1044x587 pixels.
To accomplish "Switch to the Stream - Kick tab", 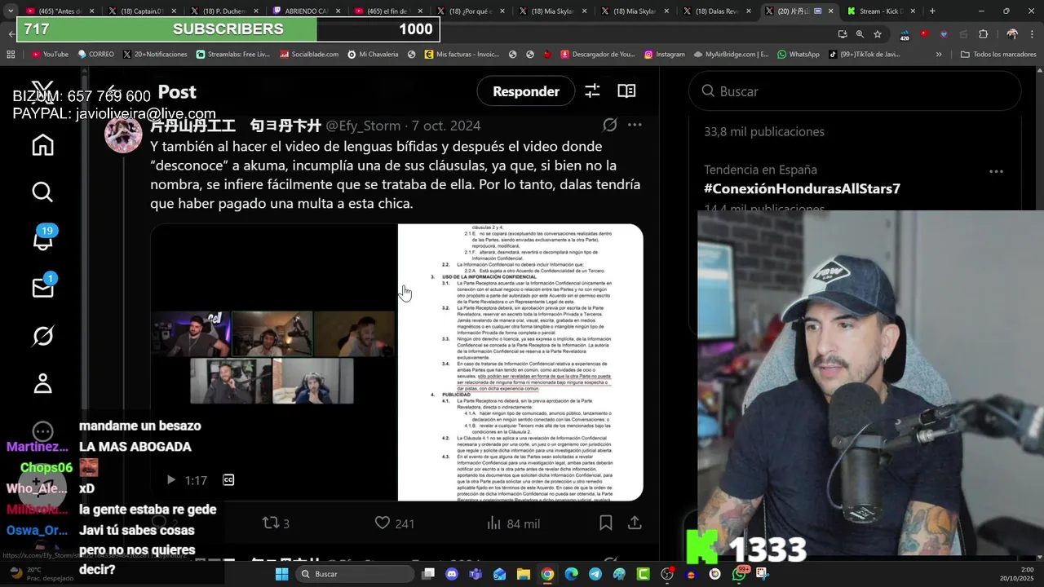I will point(883,11).
